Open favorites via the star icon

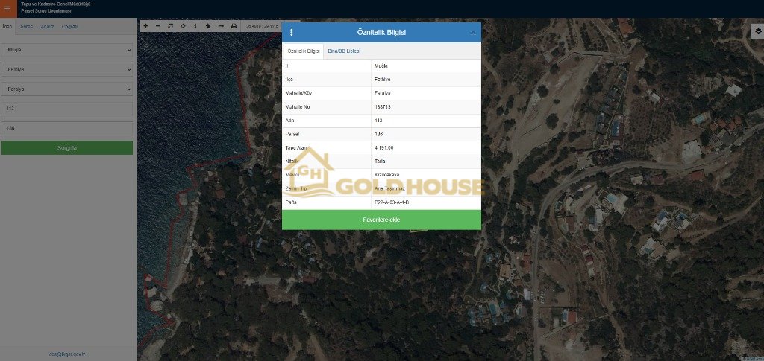pyautogui.click(x=208, y=26)
